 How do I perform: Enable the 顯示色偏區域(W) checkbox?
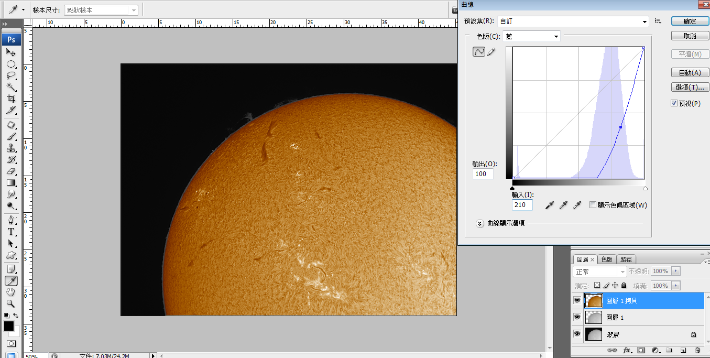[x=593, y=205]
